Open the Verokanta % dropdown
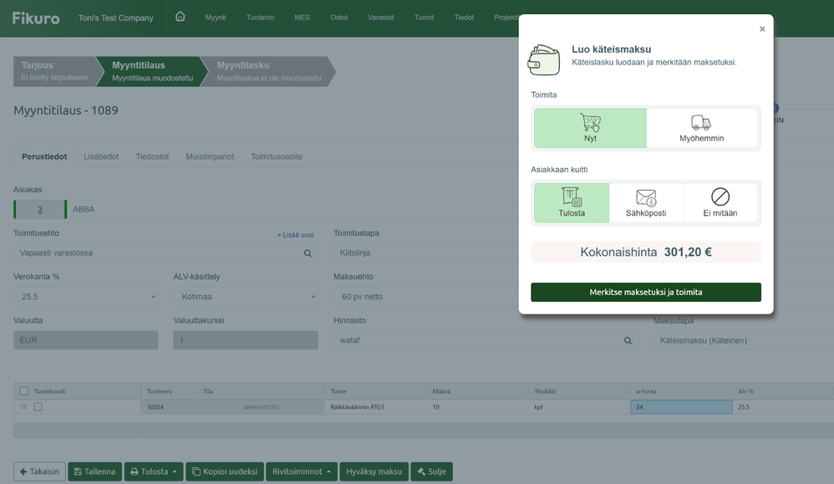The height and width of the screenshot is (484, 834). click(85, 297)
